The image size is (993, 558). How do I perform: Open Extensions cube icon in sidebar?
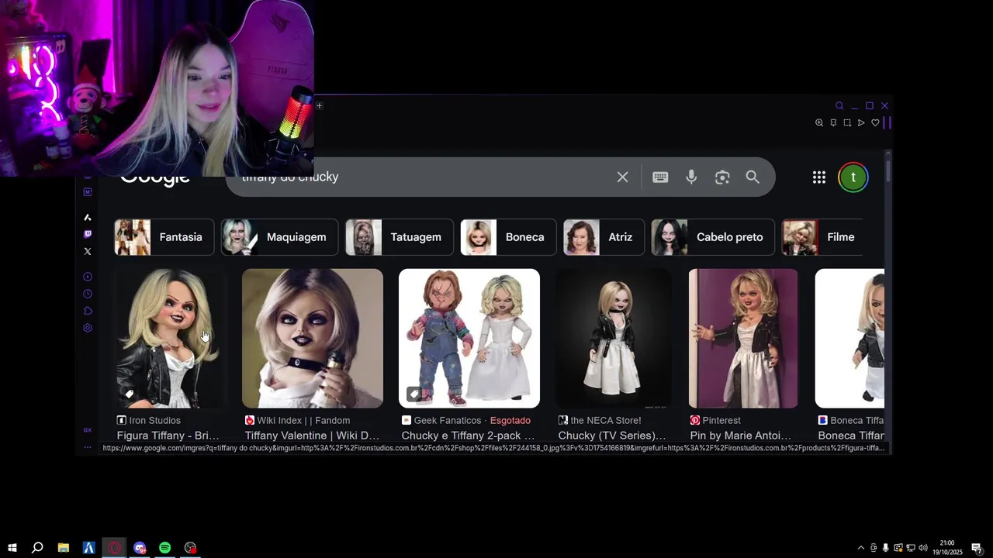[88, 311]
